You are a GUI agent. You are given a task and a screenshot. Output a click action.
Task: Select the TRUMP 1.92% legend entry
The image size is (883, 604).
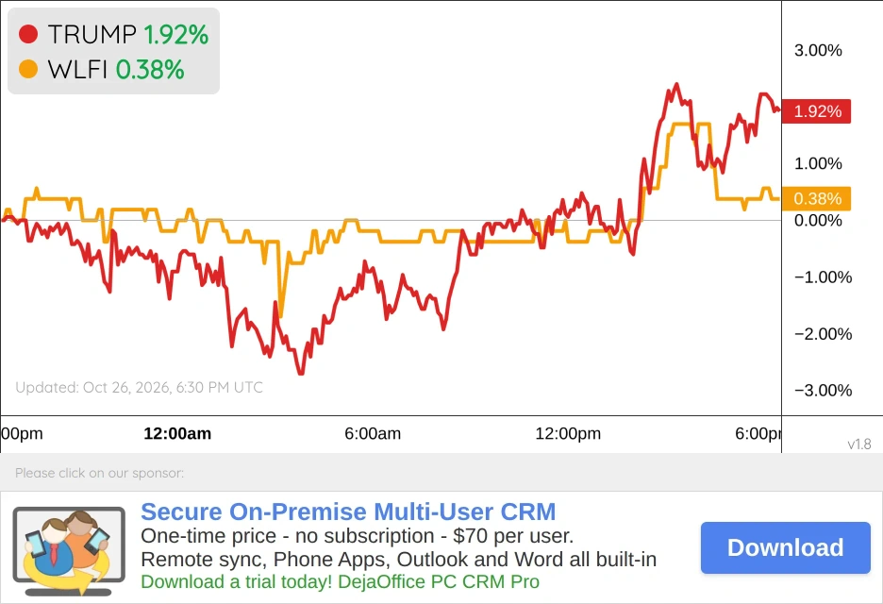(x=113, y=34)
